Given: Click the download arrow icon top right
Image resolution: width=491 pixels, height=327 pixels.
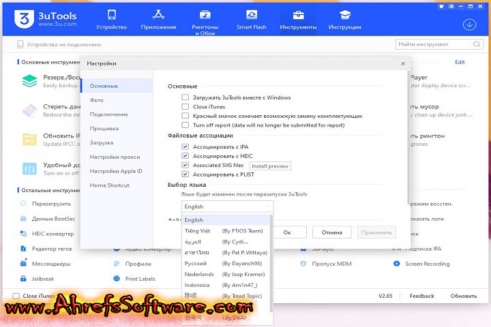Looking at the screenshot, I should tap(469, 25).
